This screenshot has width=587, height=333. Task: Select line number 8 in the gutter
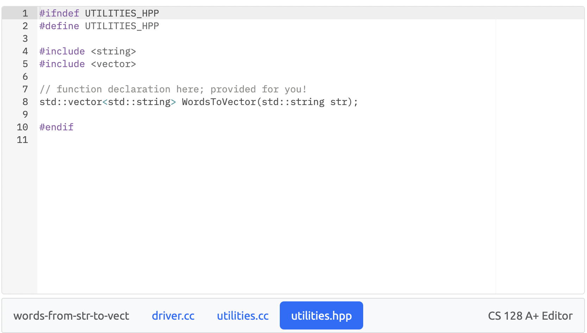(x=25, y=102)
